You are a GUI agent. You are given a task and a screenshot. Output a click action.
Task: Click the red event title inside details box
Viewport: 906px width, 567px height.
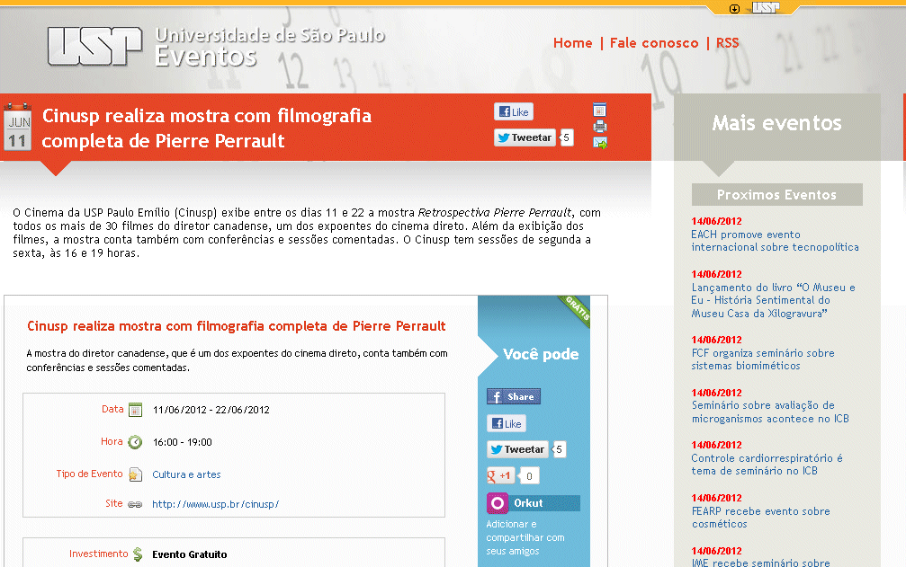click(x=237, y=326)
